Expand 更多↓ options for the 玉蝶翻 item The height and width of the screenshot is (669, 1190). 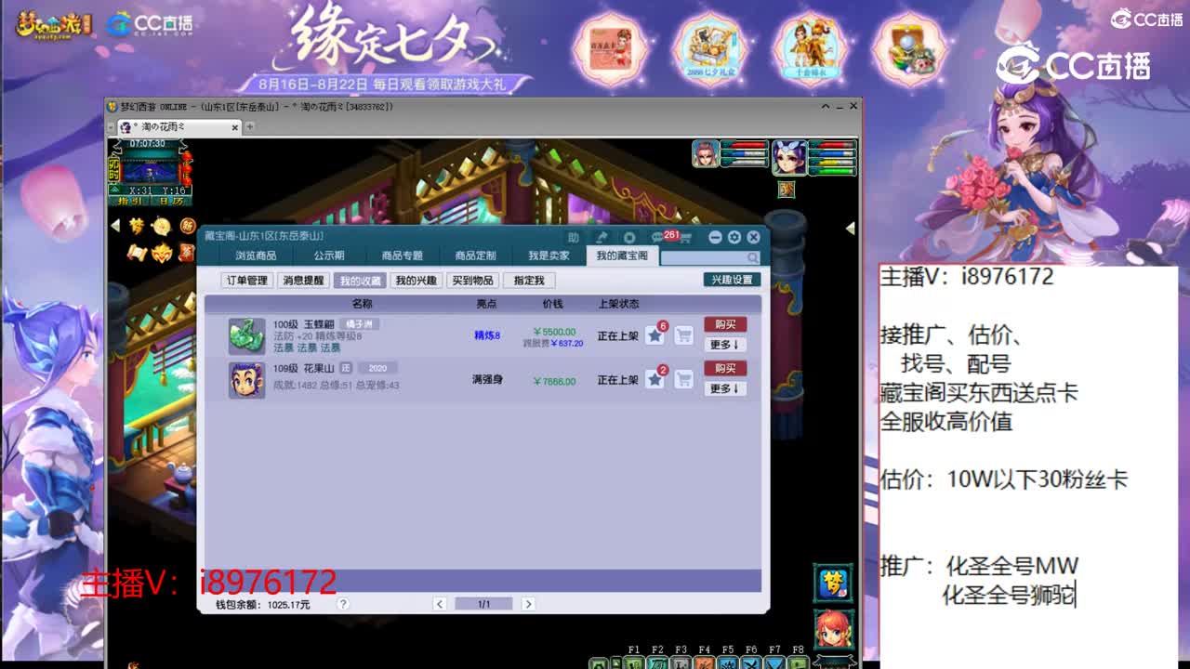click(x=725, y=345)
